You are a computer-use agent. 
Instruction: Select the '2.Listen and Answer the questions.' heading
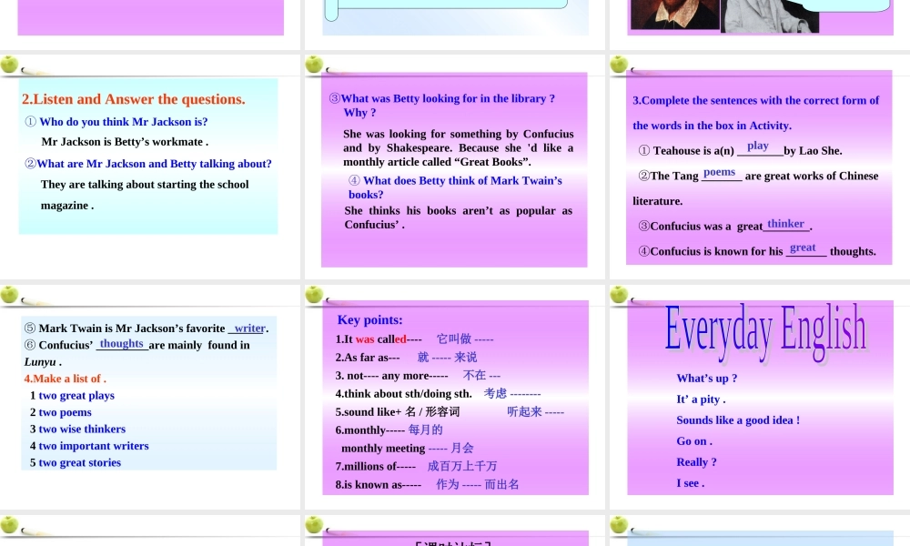point(134,99)
